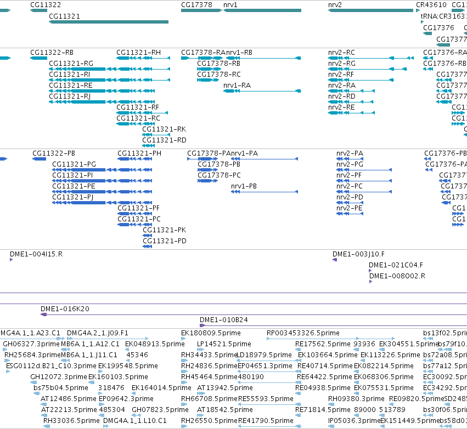Screen dimensions: 467x429
Task: Click protein CG11321-PK
Action: 165,230
